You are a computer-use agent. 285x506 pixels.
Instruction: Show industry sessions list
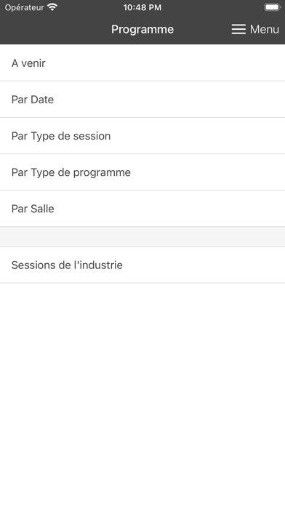(142, 265)
